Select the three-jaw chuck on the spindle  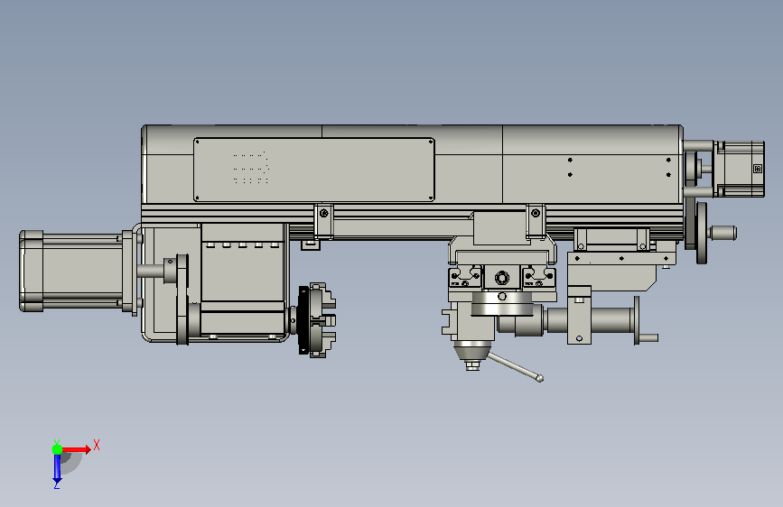click(317, 320)
